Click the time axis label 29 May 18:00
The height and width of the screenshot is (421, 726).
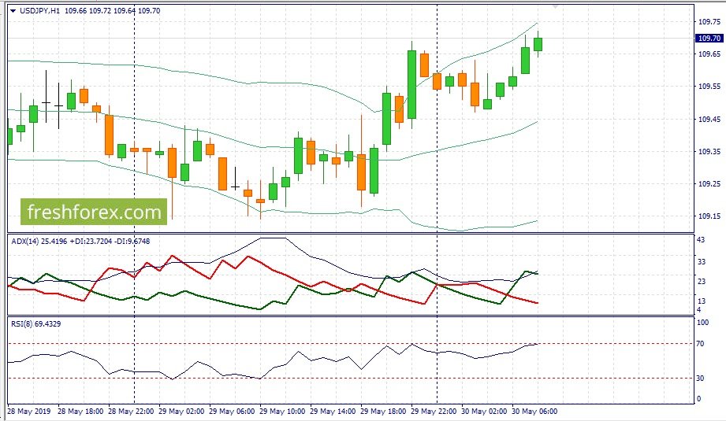(x=383, y=412)
